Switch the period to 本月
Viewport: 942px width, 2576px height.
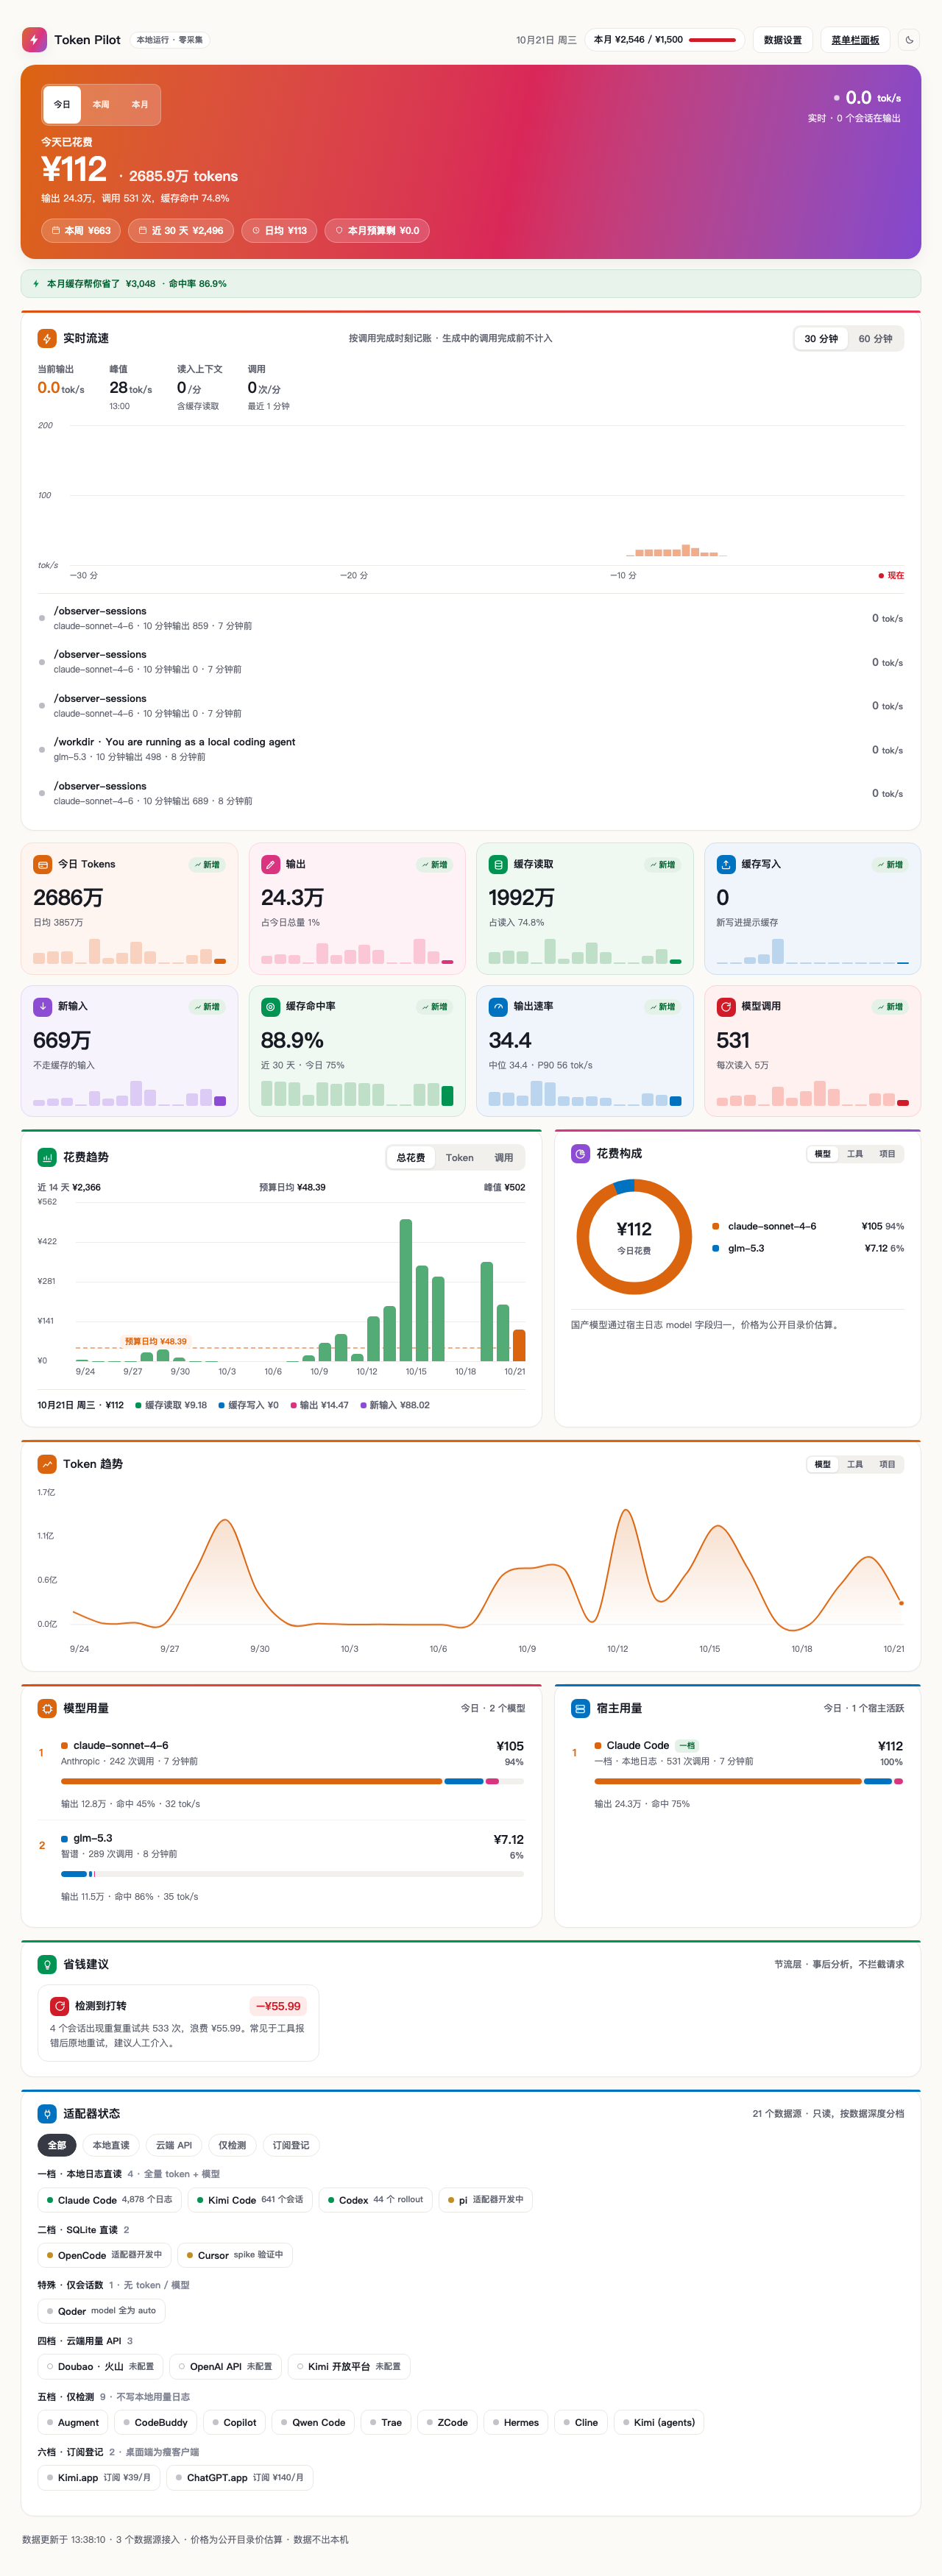140,104
